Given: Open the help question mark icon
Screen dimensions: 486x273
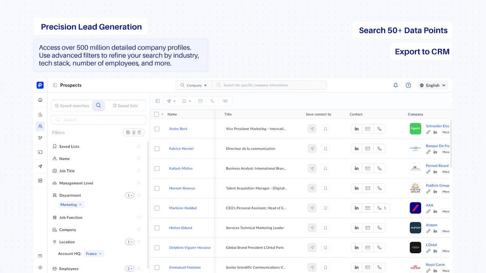Looking at the screenshot, I should tap(408, 85).
